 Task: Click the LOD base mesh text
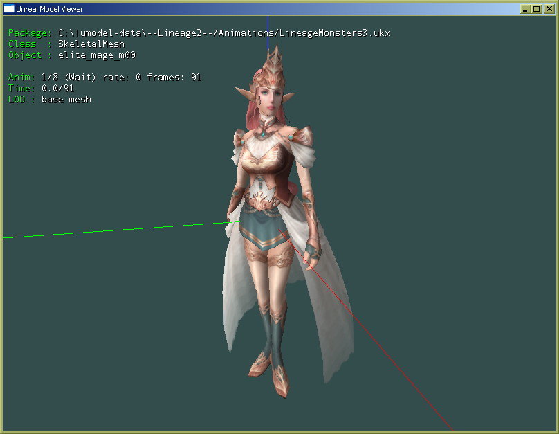pyautogui.click(x=50, y=99)
